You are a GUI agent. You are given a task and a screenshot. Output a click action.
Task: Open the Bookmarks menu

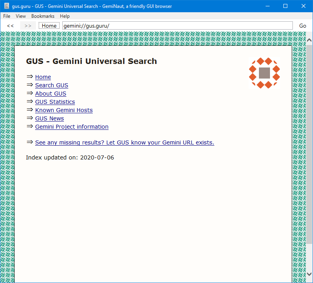coord(43,16)
